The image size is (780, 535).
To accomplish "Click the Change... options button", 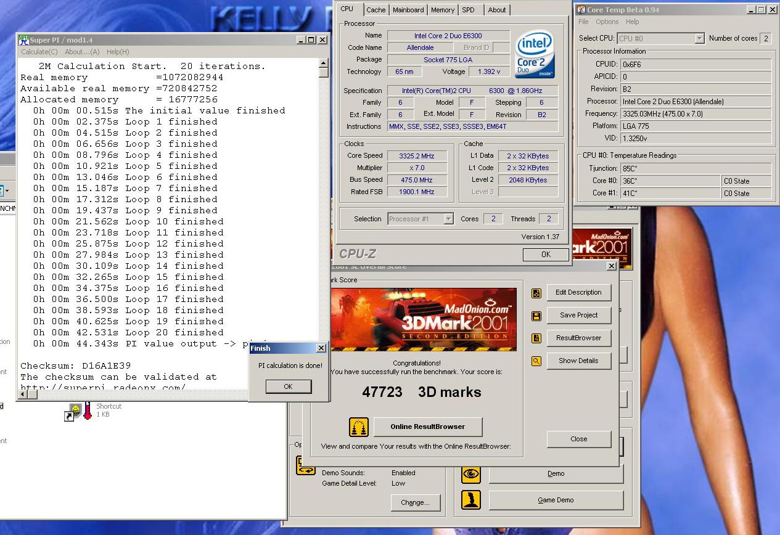I will click(415, 502).
